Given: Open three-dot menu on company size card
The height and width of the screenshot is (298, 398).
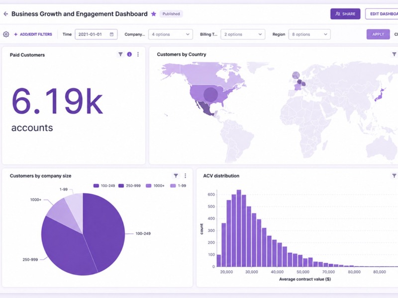Looking at the screenshot, I should [x=185, y=176].
